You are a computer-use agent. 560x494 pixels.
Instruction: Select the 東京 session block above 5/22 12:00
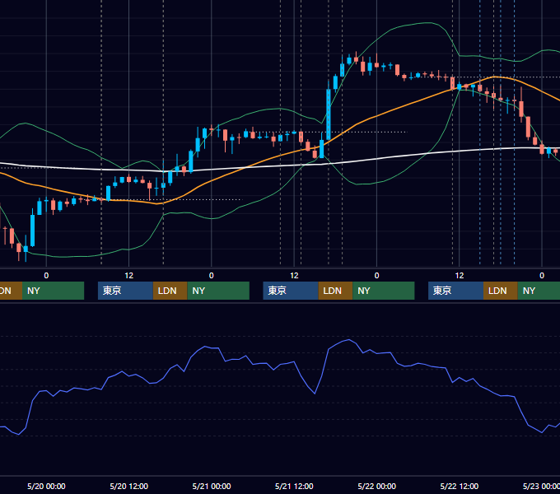(x=455, y=291)
